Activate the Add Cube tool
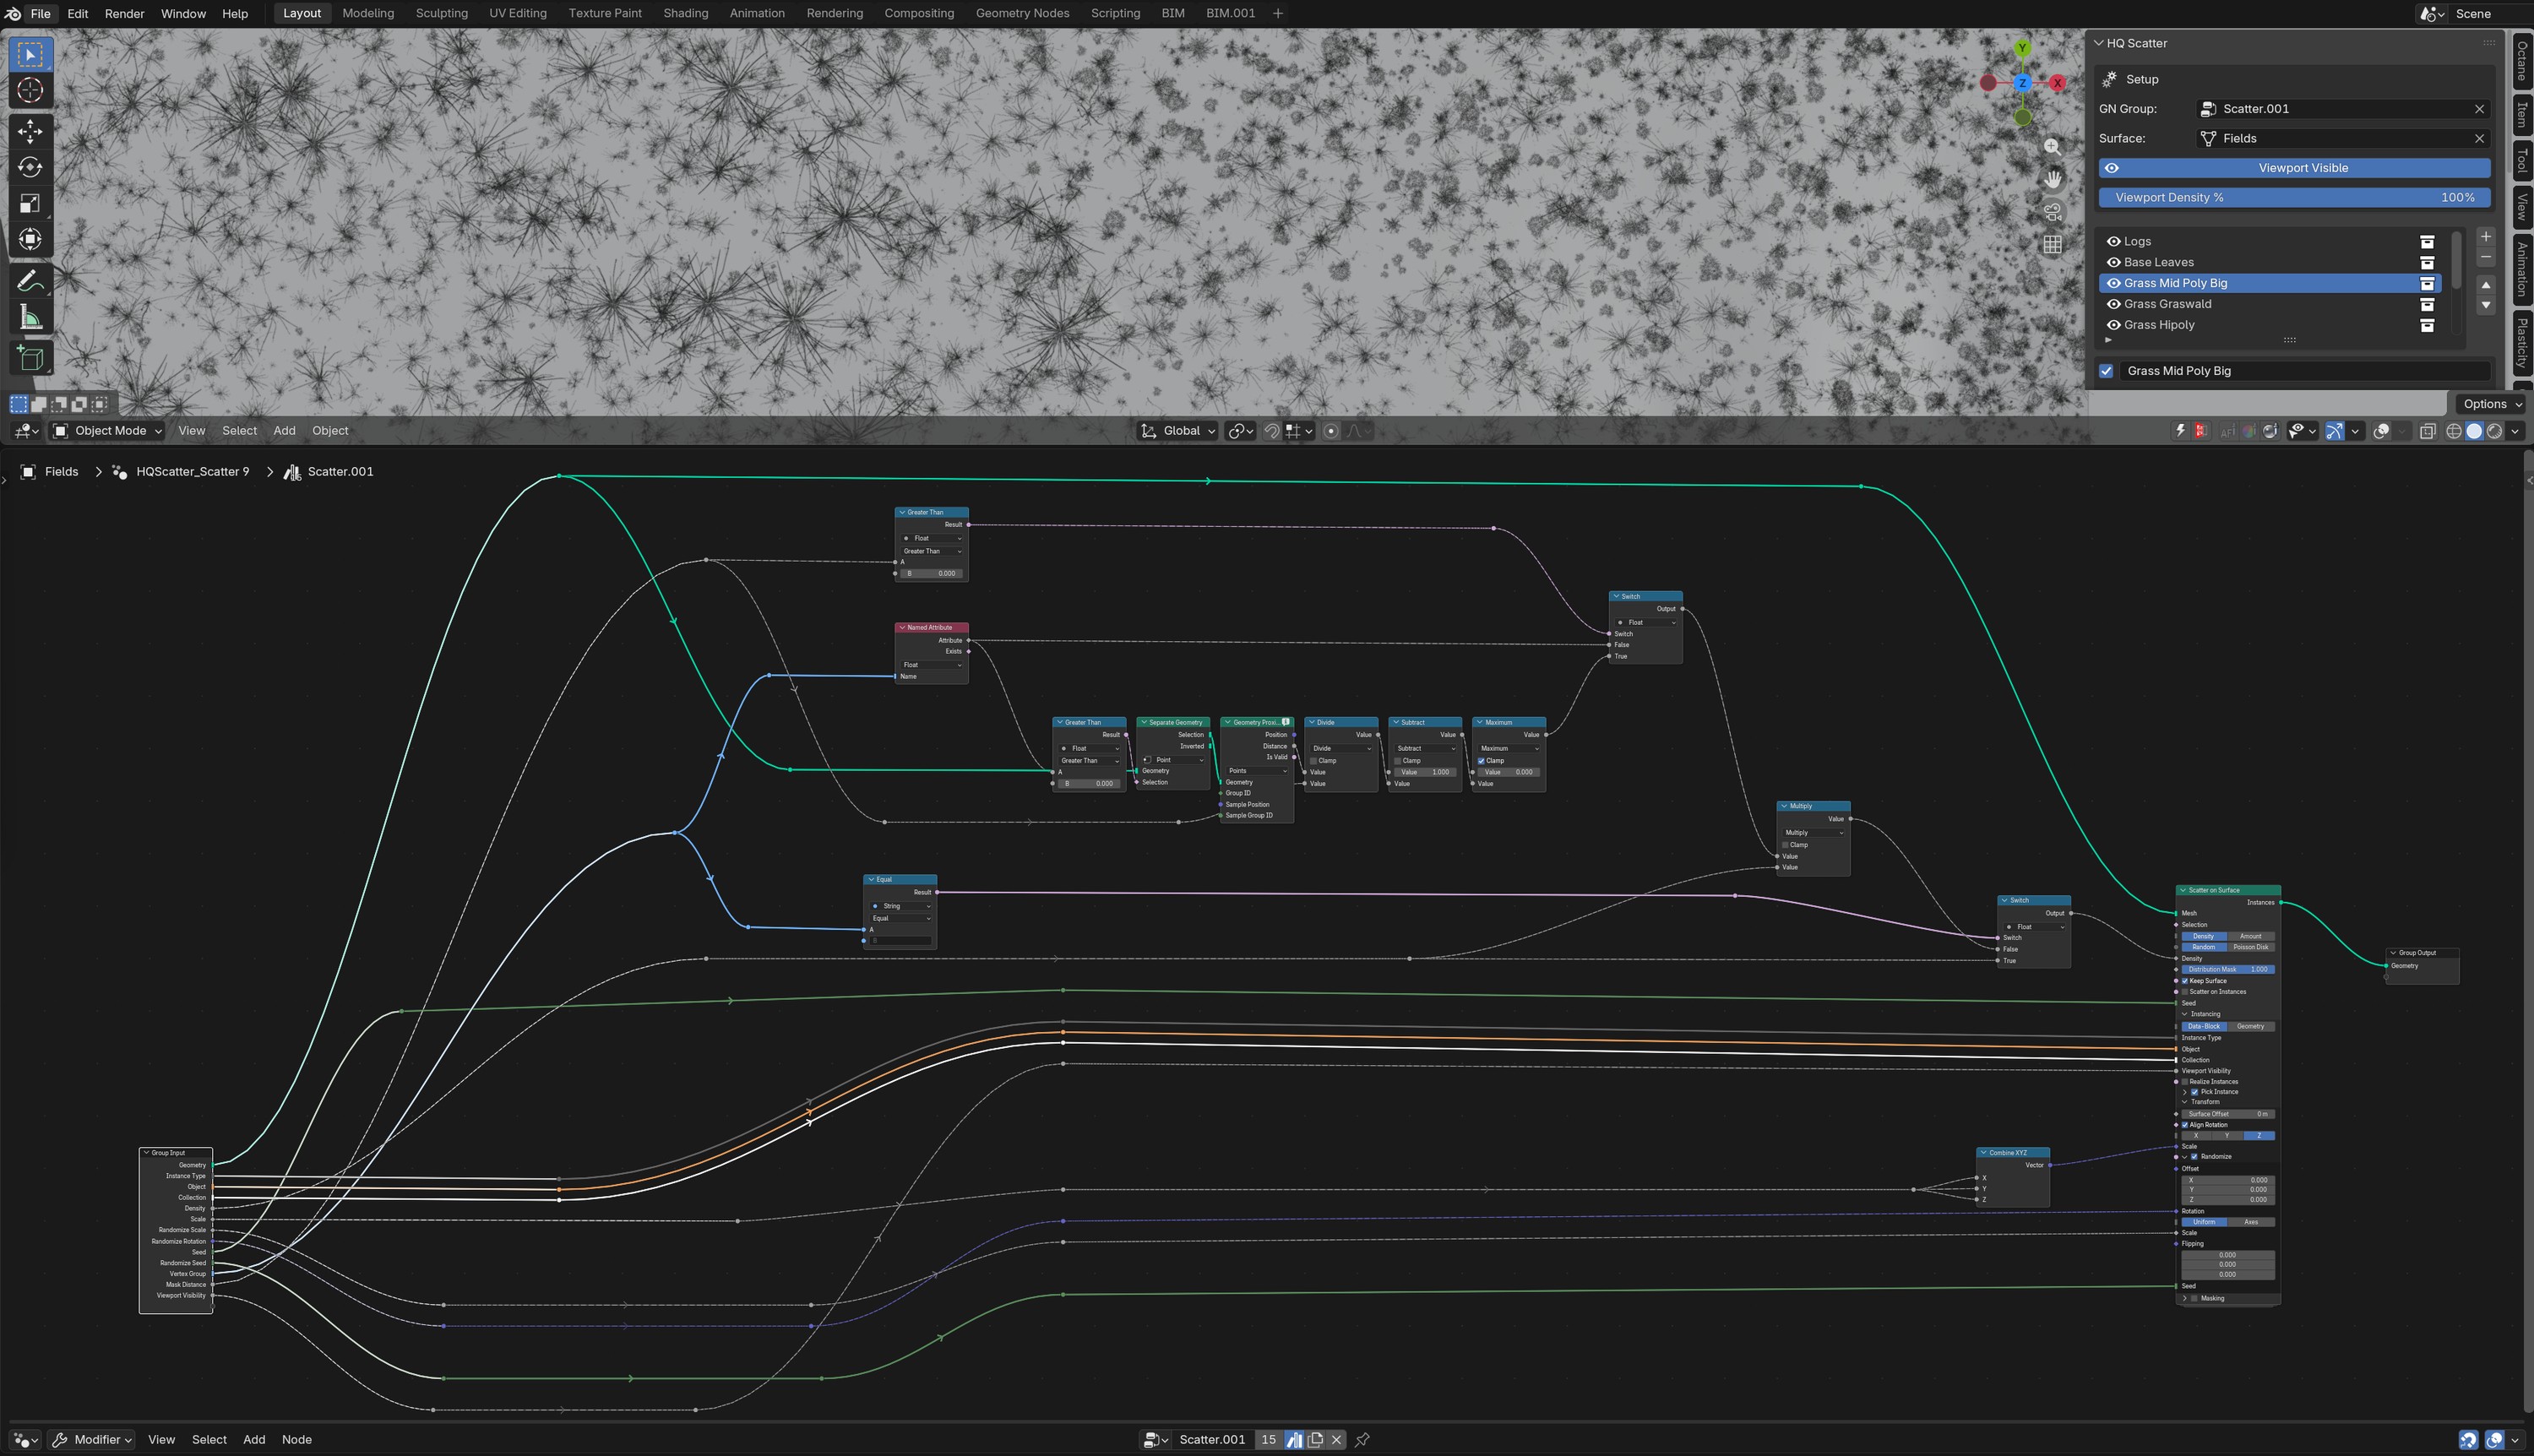 (x=30, y=358)
